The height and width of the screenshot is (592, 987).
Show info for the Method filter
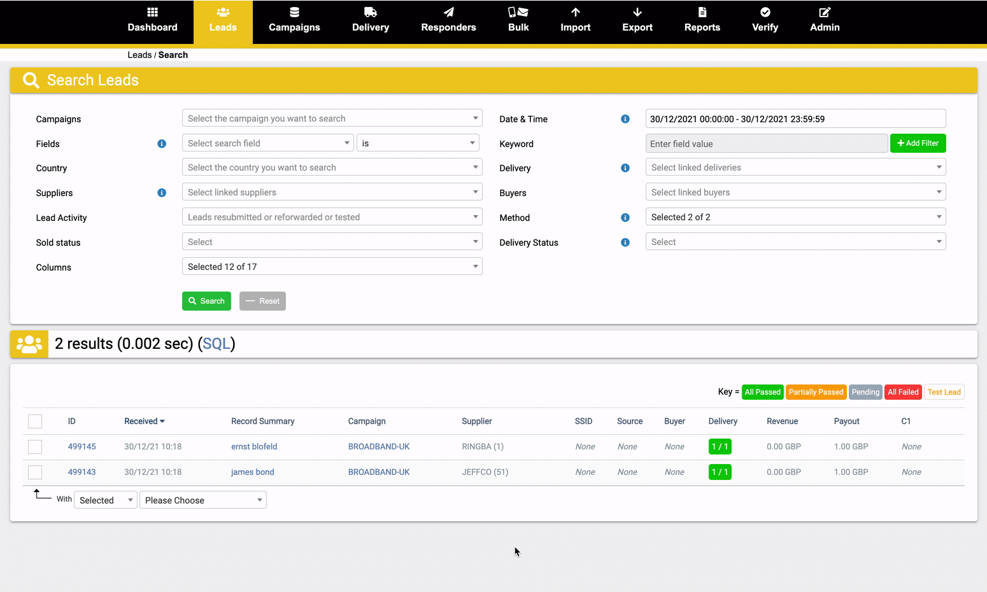(x=625, y=218)
